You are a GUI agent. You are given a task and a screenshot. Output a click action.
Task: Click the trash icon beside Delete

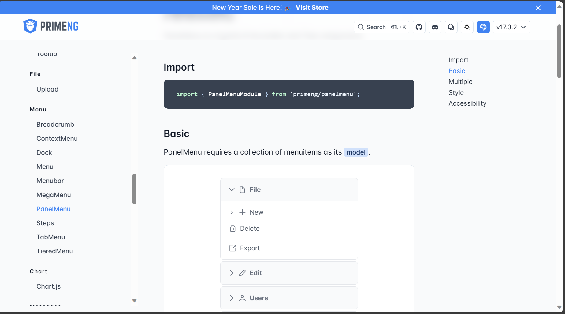(x=233, y=229)
